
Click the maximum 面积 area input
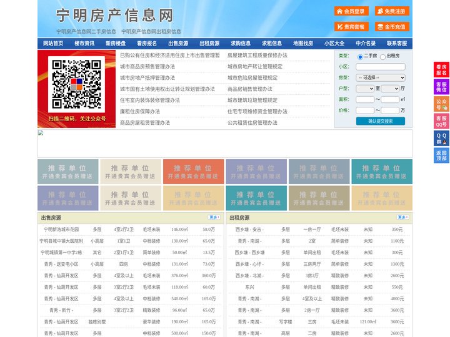390,99
